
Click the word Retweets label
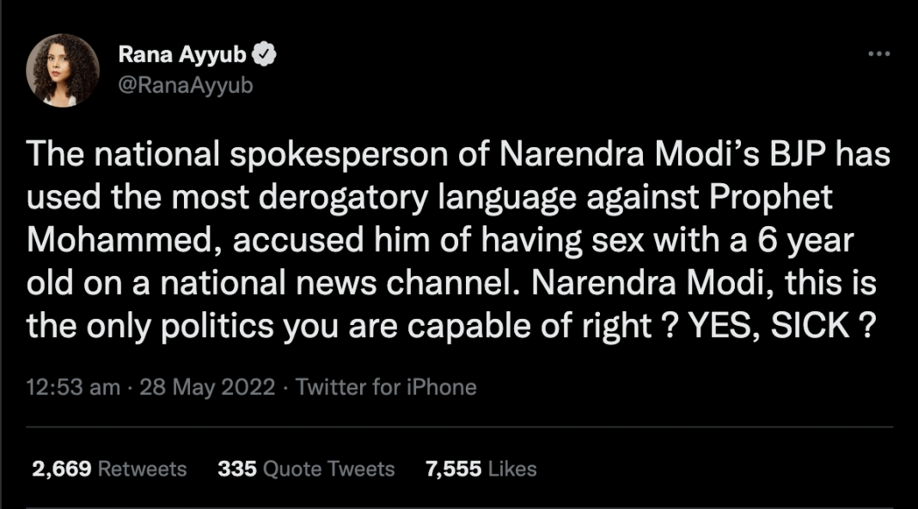click(142, 469)
